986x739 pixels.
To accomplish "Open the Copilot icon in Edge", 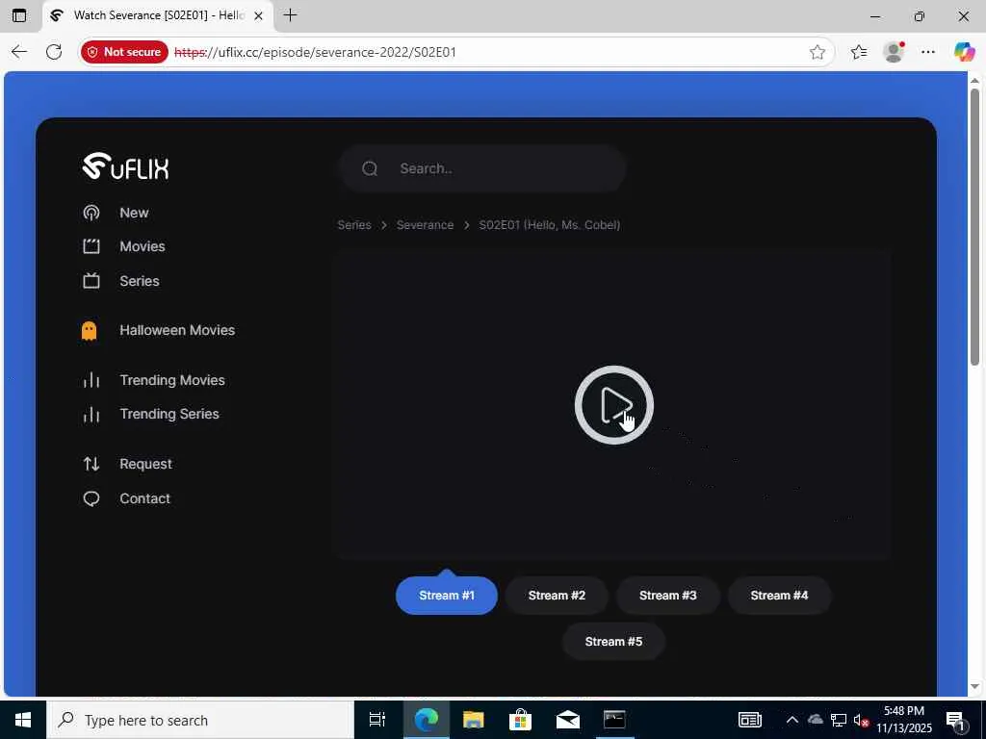I will click(964, 52).
